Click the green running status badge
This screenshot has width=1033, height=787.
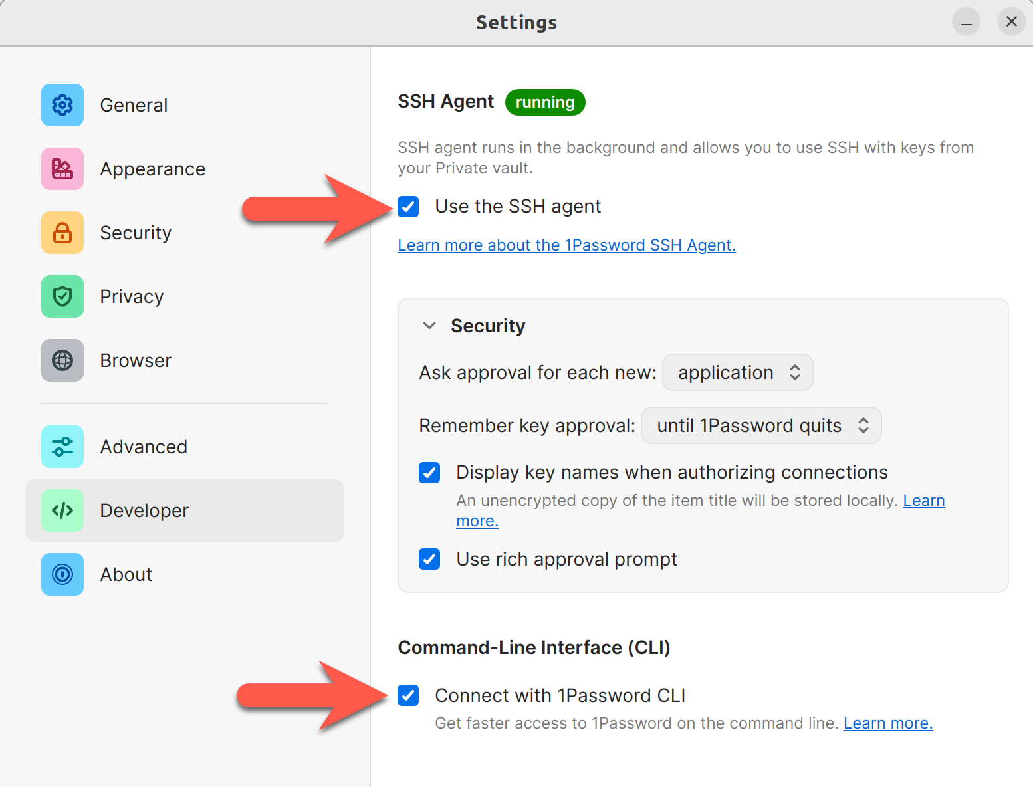click(x=545, y=102)
